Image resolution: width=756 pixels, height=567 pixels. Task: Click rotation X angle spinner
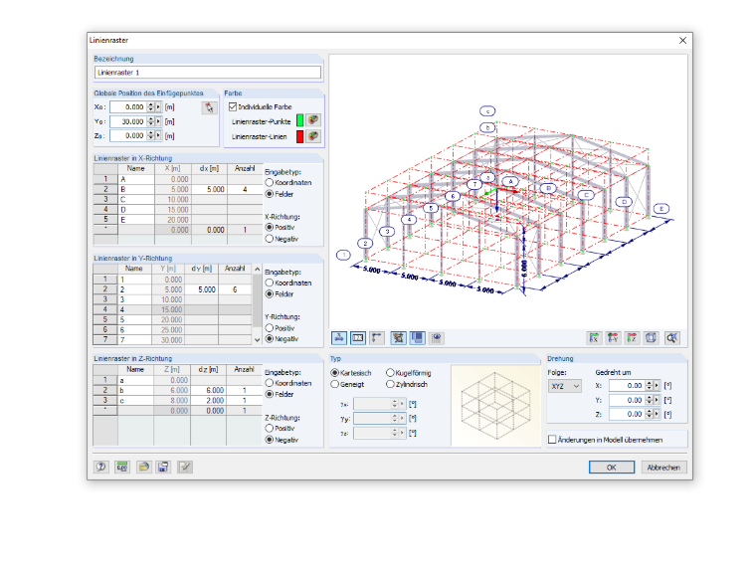(x=649, y=386)
